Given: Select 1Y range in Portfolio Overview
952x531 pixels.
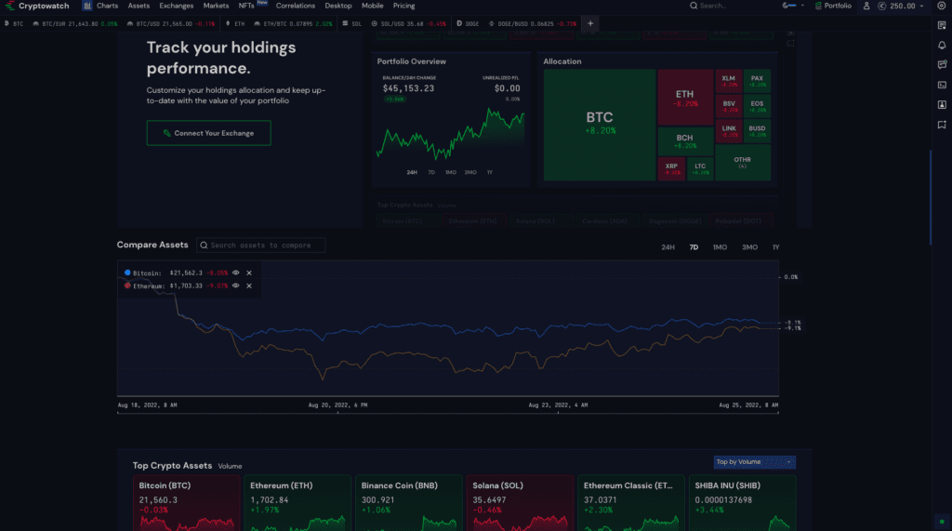Looking at the screenshot, I should pos(489,173).
